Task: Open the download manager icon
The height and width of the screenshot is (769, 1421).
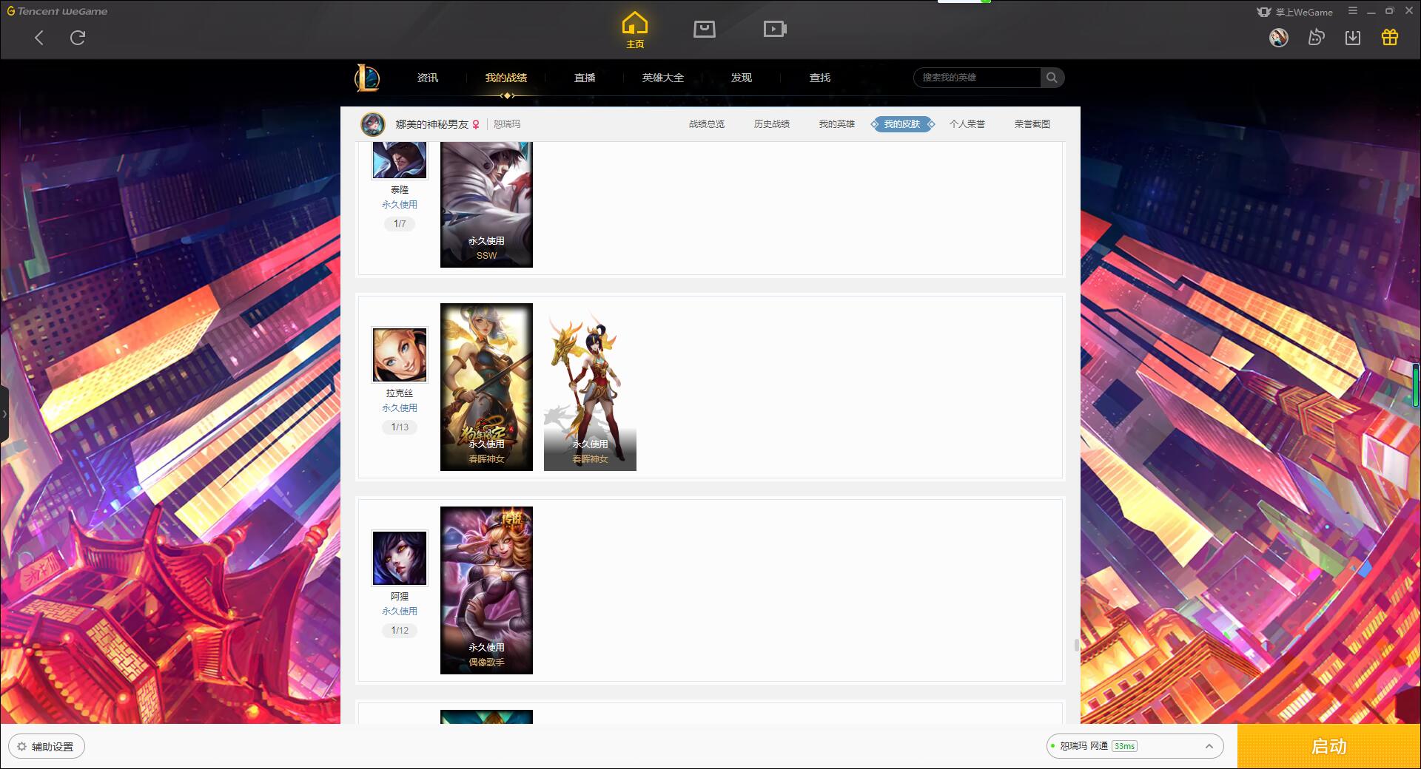Action: tap(1353, 37)
